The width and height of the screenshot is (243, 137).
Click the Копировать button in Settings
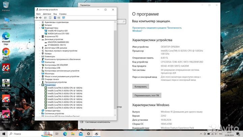click(140, 87)
